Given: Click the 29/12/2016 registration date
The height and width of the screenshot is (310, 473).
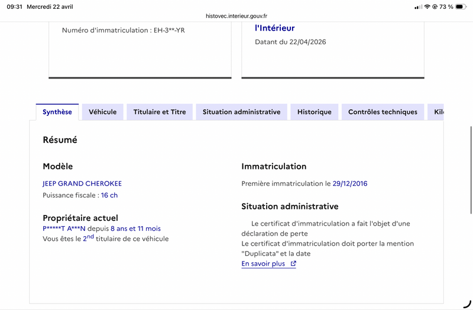Looking at the screenshot, I should pos(350,184).
